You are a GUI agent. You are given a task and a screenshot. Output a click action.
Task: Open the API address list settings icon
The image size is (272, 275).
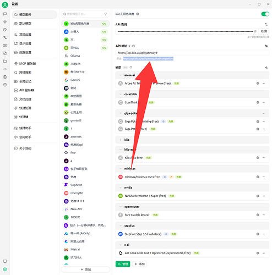(266, 46)
